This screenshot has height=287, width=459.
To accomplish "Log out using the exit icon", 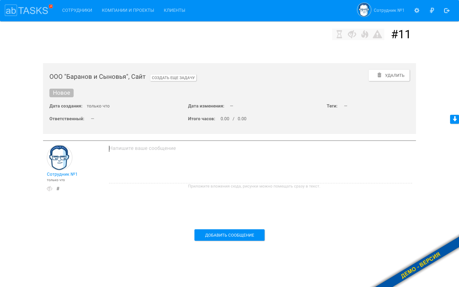I will tap(447, 11).
